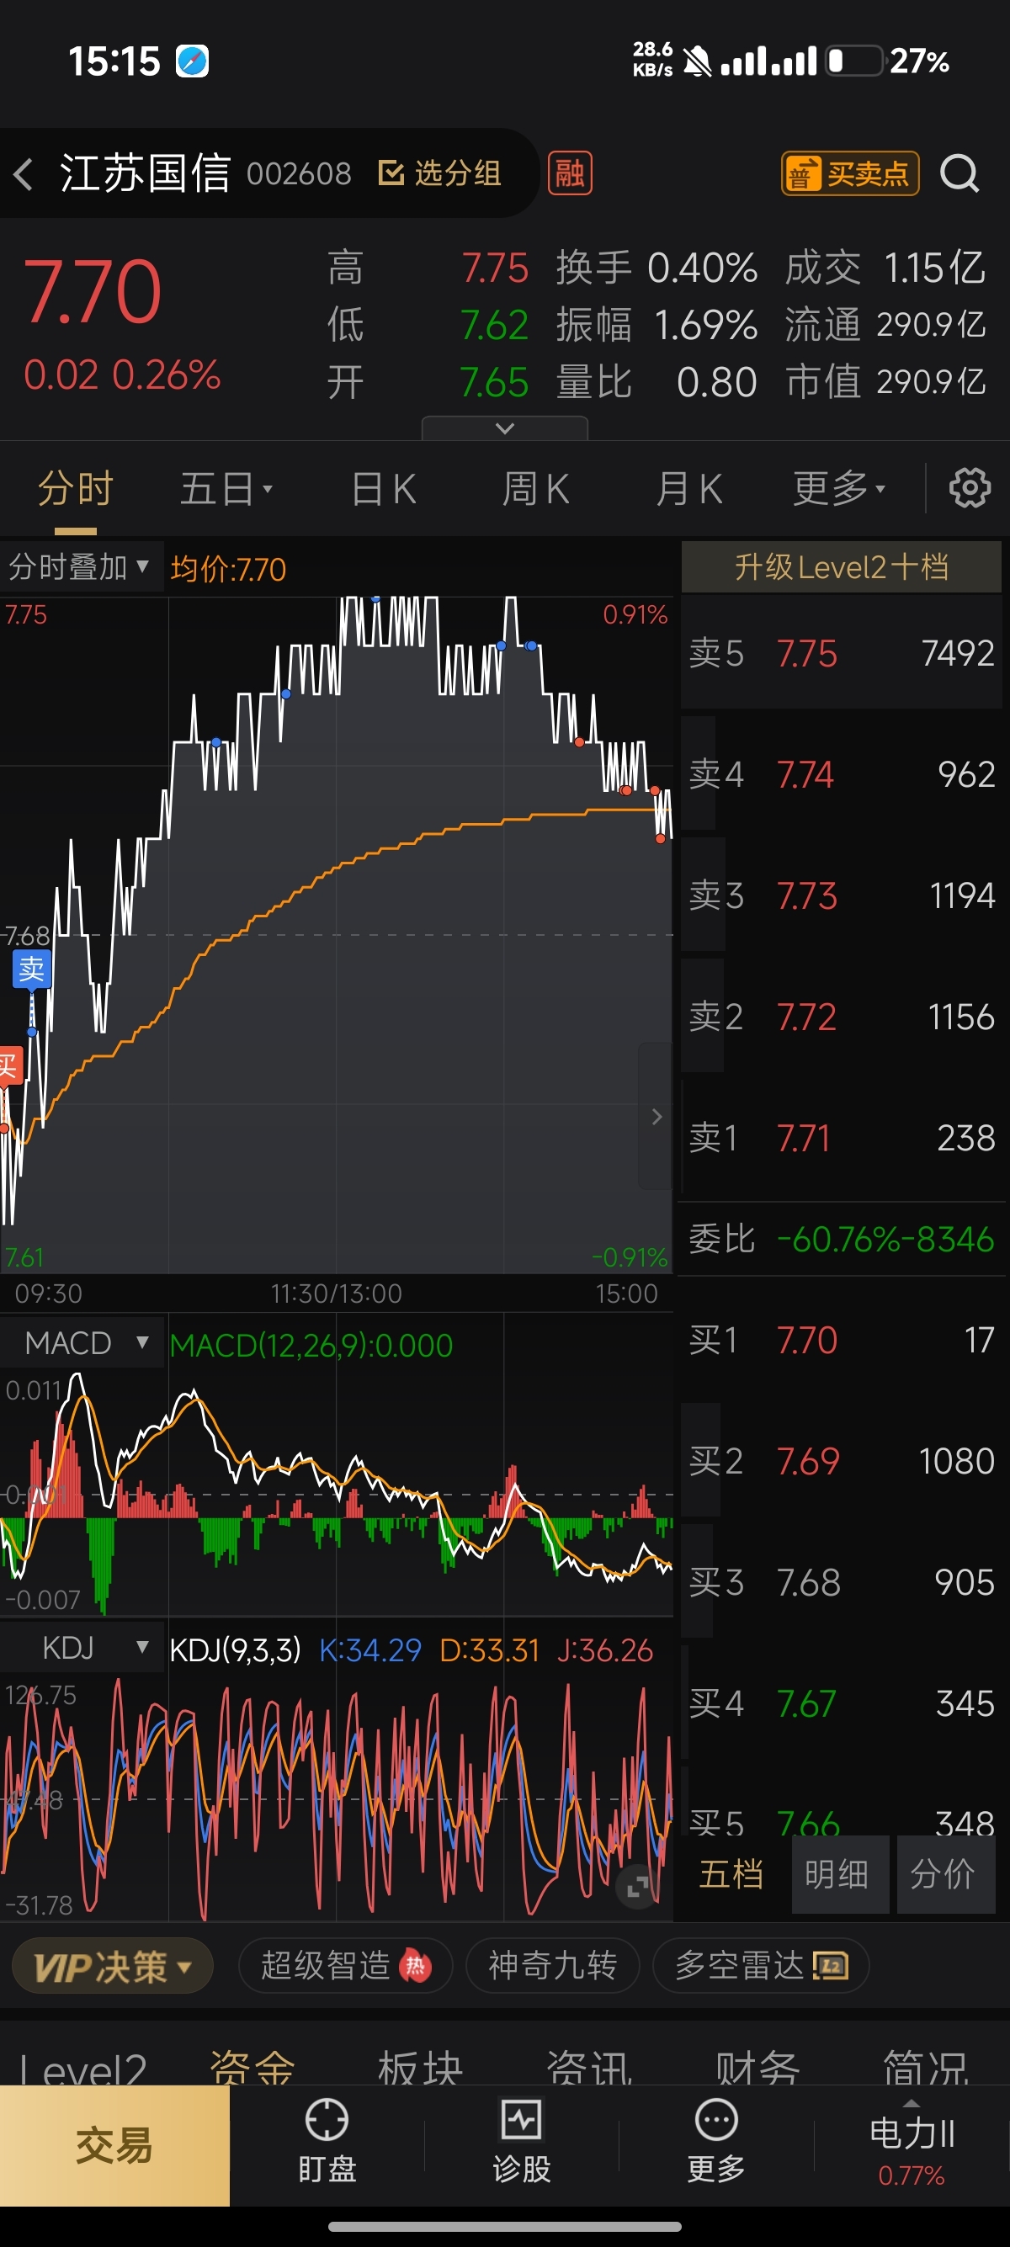Select 卖5 row at price 7.75
This screenshot has width=1010, height=2247.
click(841, 652)
